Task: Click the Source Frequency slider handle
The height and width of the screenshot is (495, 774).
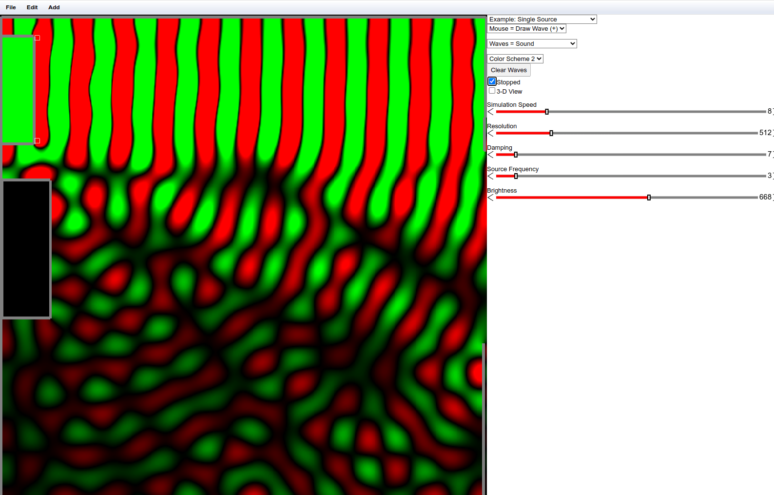Action: click(516, 176)
